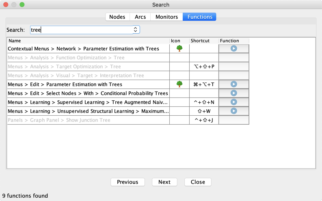Switch to the Monitors tab
This screenshot has width=322, height=201.
point(166,17)
